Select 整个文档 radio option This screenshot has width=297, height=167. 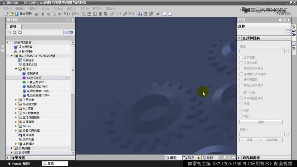(x=241, y=92)
